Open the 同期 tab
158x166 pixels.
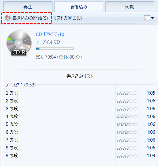(130, 7)
